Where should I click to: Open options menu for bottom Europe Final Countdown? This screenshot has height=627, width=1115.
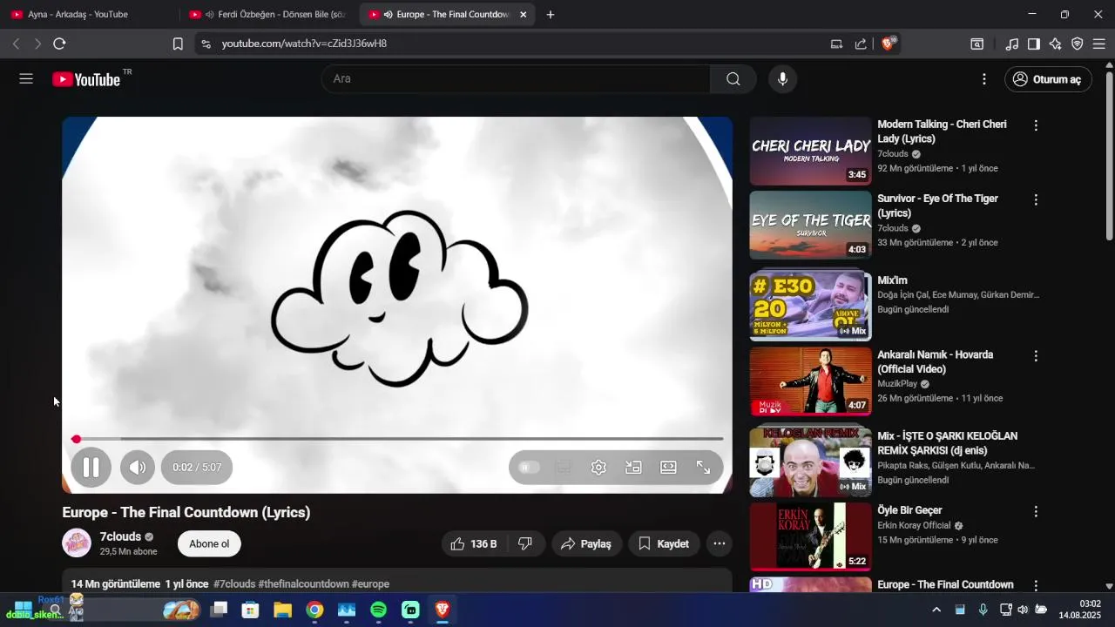(1036, 586)
